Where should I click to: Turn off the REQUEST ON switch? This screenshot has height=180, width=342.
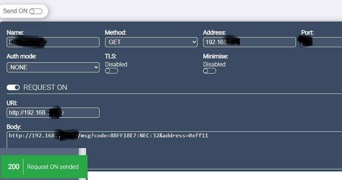(13, 88)
